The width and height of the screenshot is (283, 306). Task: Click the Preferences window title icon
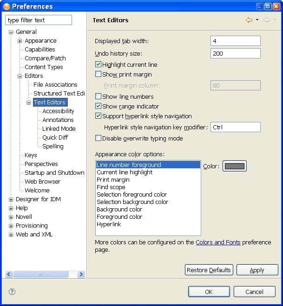6,6
